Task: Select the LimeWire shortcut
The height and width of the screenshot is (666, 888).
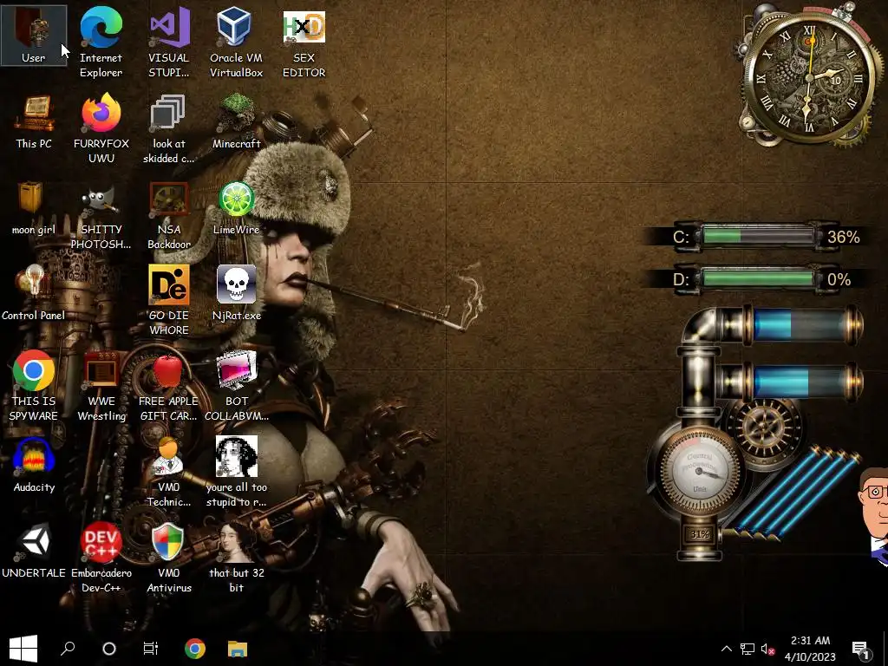Action: tap(236, 208)
